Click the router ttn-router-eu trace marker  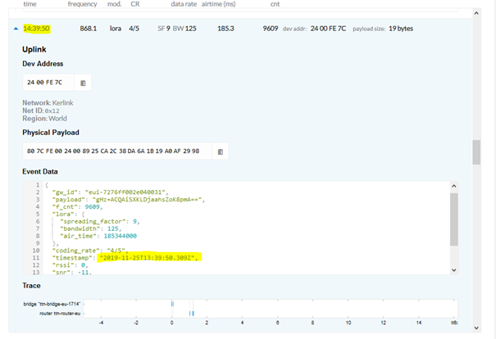pos(191,313)
